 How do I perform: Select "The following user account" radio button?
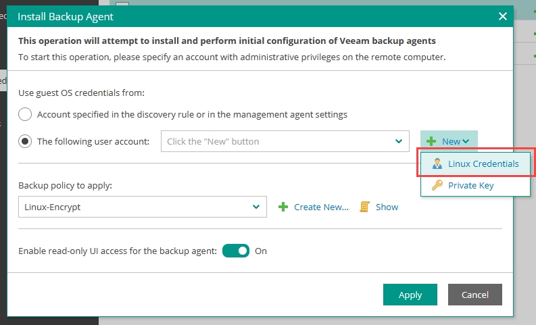(25, 141)
